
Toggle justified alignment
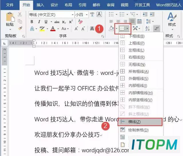pyautogui.click(x=132, y=21)
